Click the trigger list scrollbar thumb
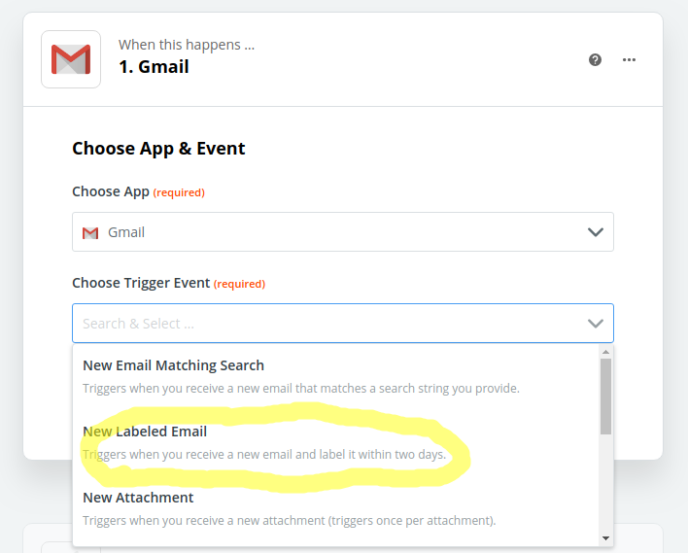The width and height of the screenshot is (688, 553). (606, 397)
